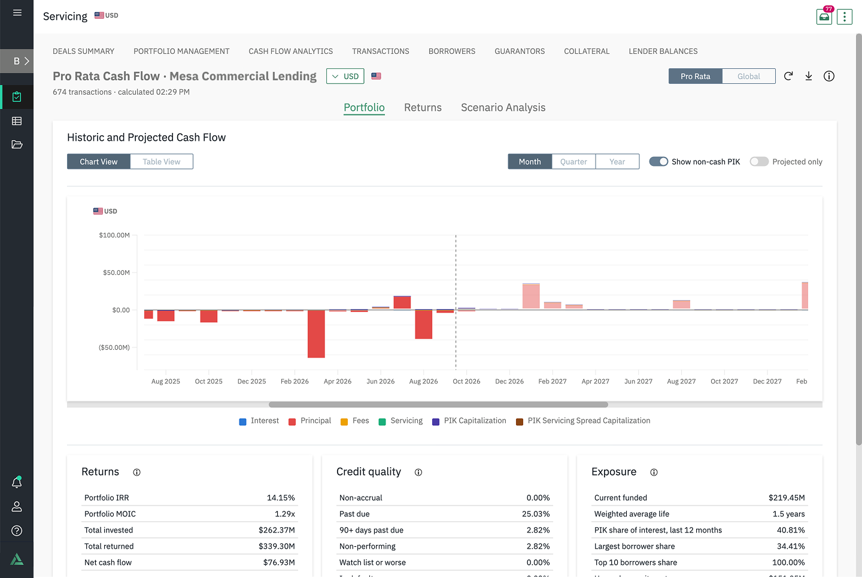Show info for Credit quality card
This screenshot has width=862, height=578.
(x=418, y=473)
